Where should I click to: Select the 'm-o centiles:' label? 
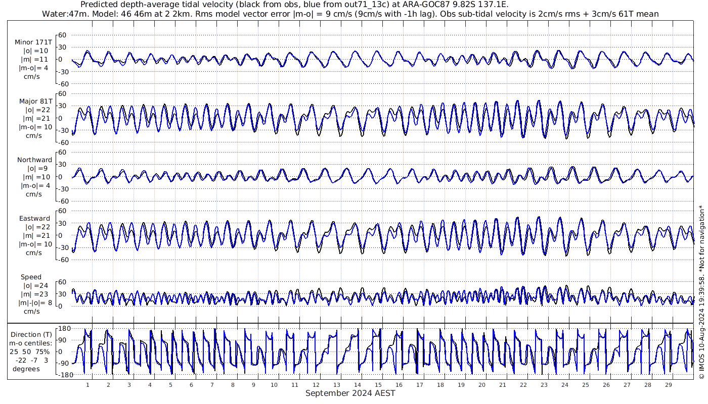click(30, 343)
